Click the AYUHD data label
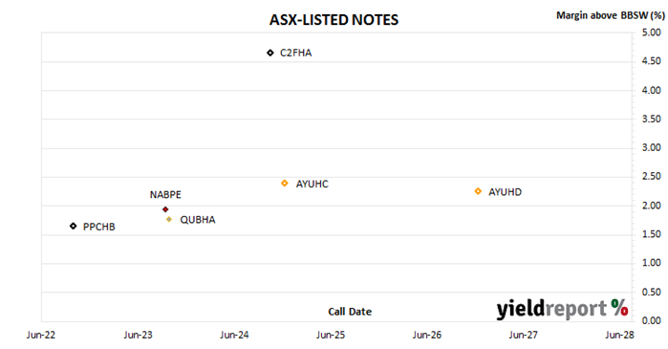 [505, 192]
